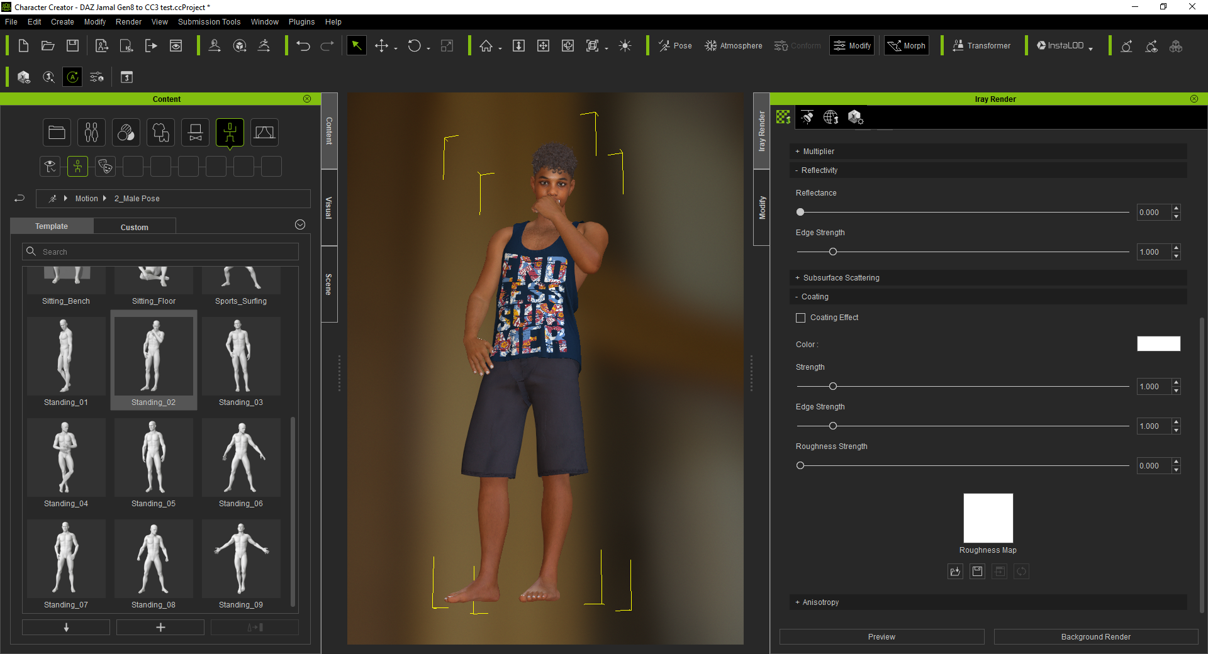Activate the Select arrow tool
1208x654 pixels.
click(356, 45)
